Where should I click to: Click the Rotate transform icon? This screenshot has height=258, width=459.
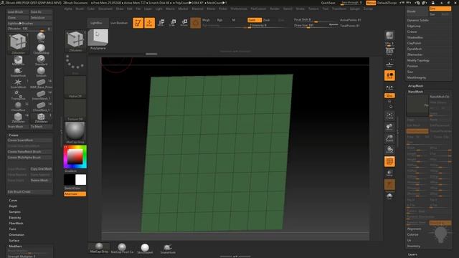click(x=184, y=22)
